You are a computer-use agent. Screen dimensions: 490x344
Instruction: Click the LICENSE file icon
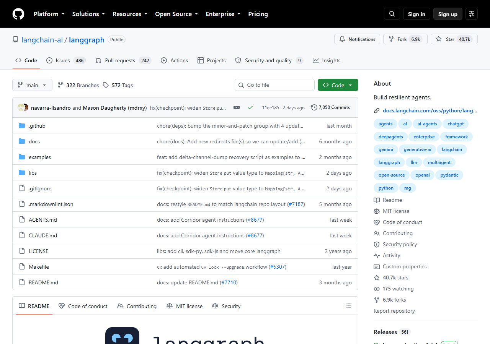point(22,251)
